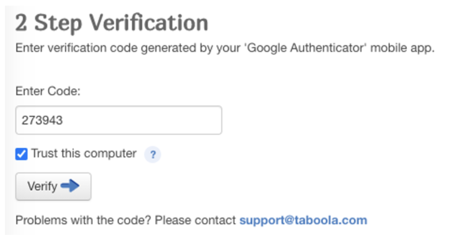Viewport: 458px width, 242px height.
Task: Submit the code using the Verify button
Action: coord(53,186)
